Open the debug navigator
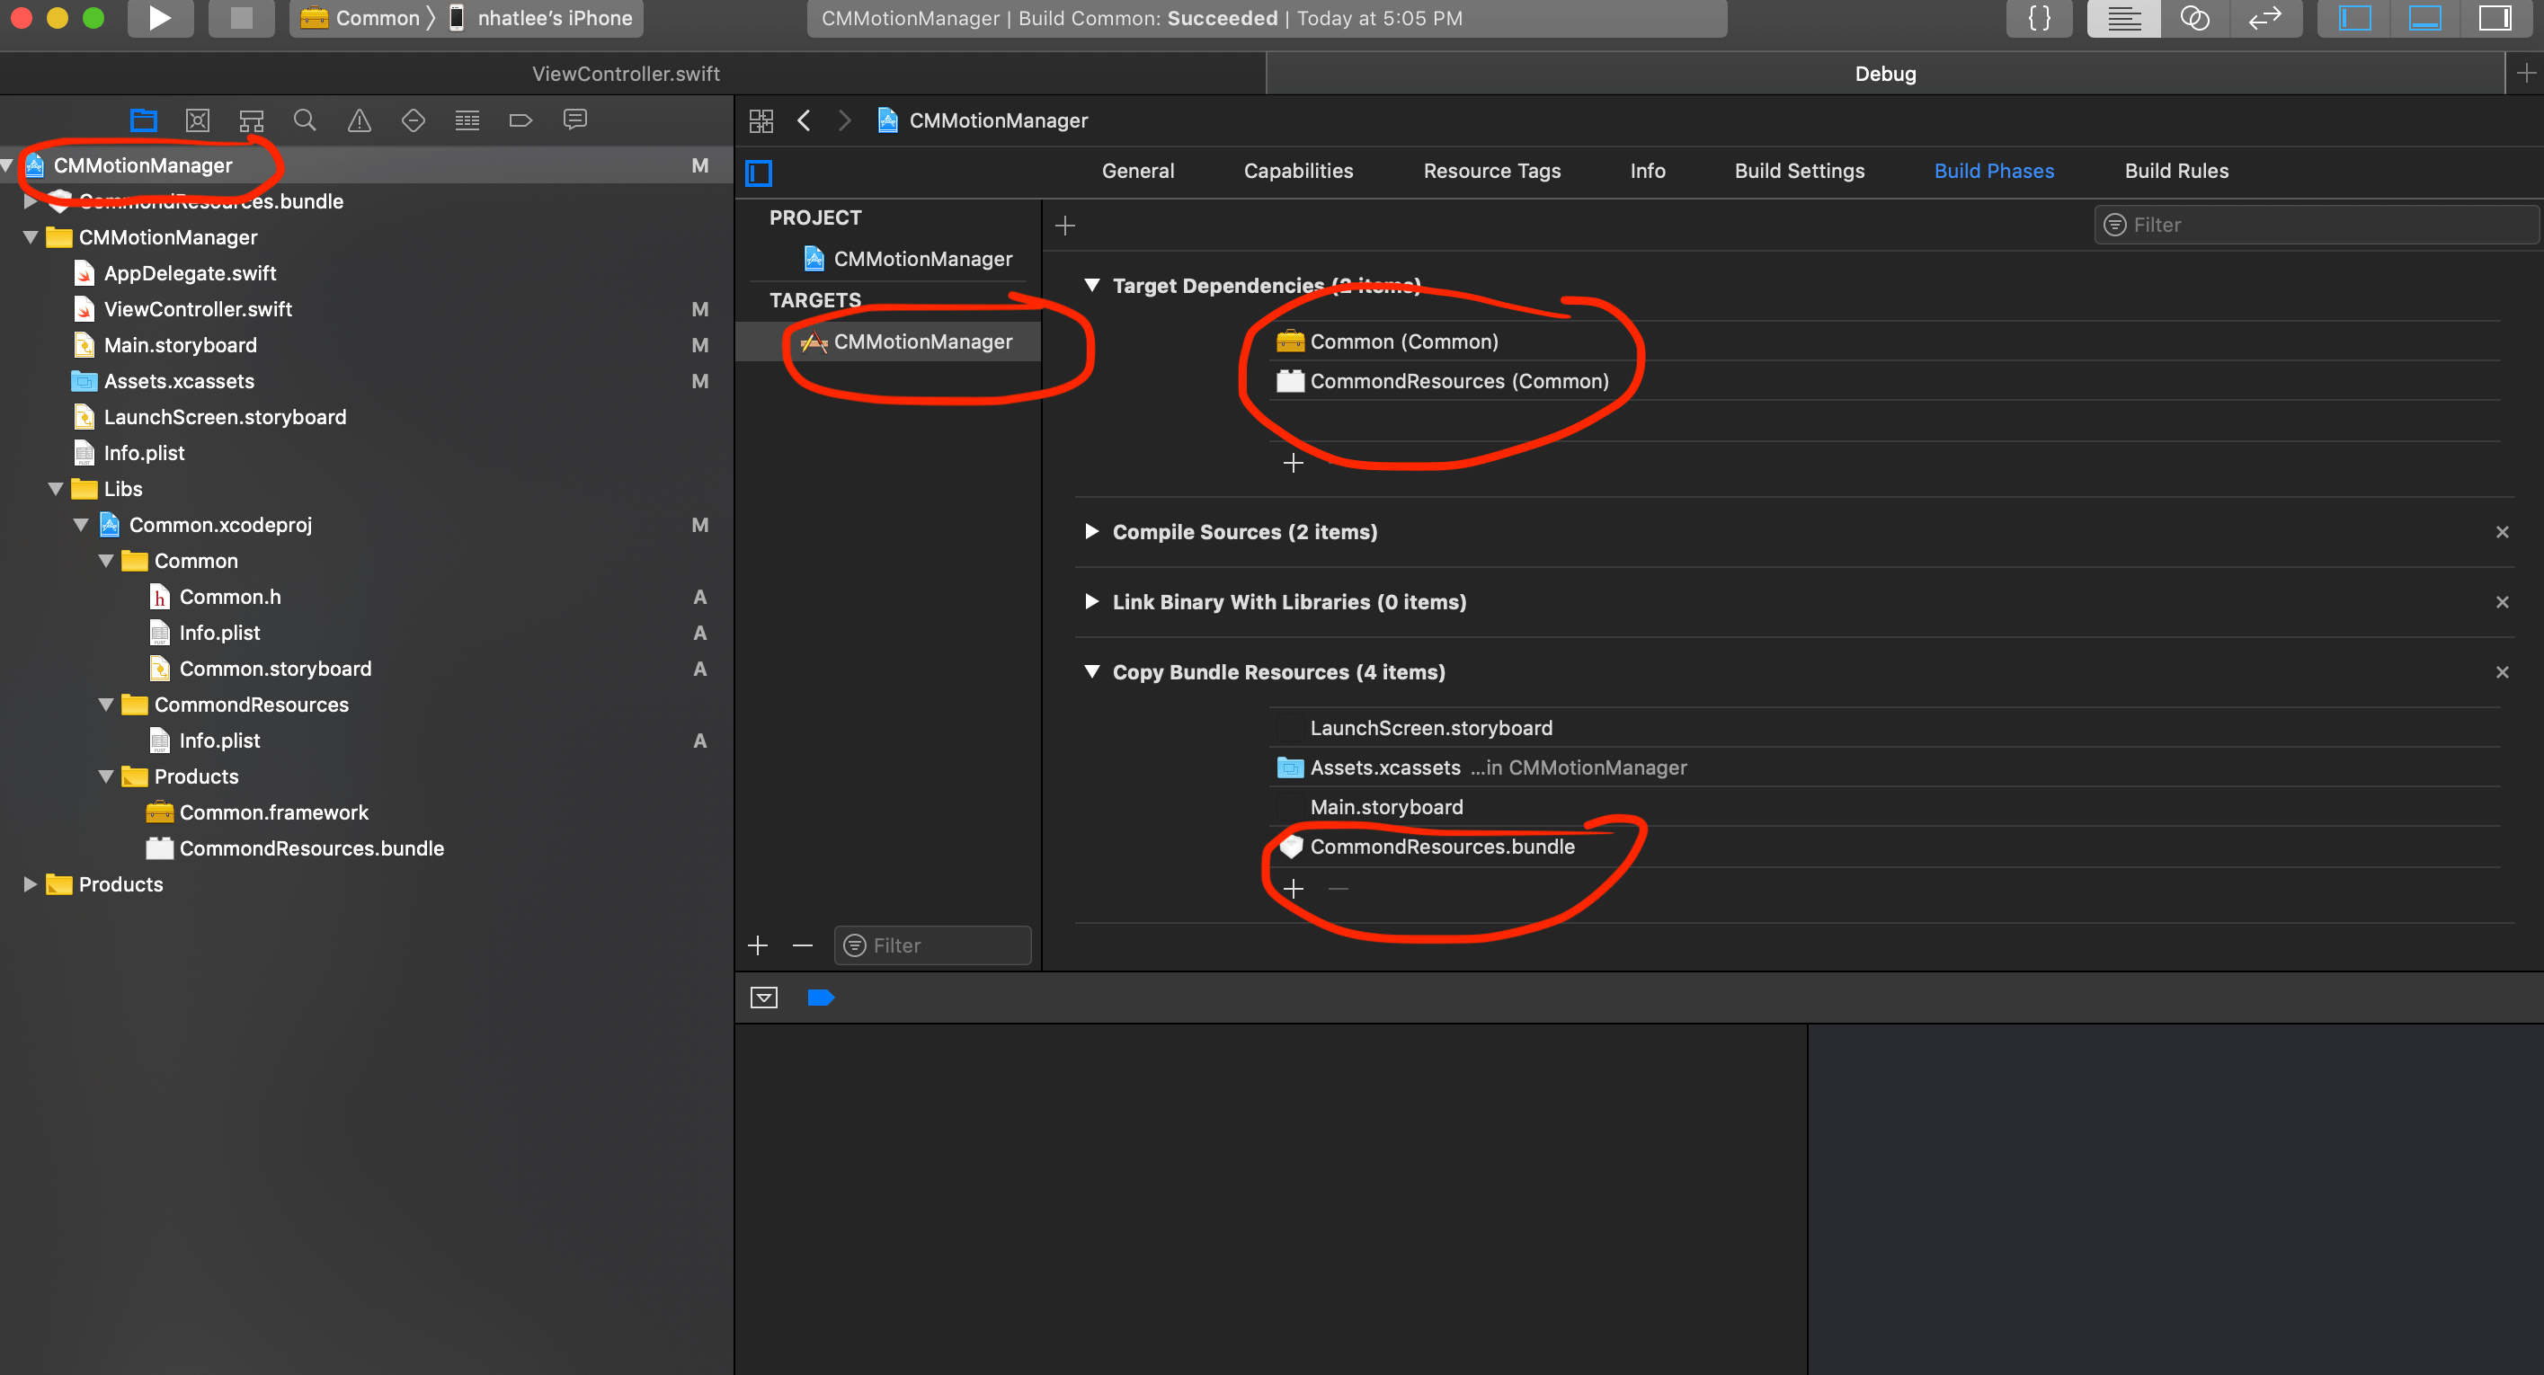 (x=467, y=120)
